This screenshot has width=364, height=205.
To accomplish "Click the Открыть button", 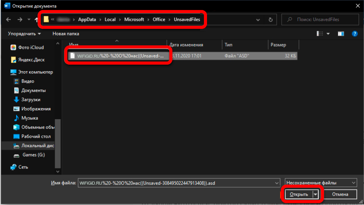I will pyautogui.click(x=299, y=195).
